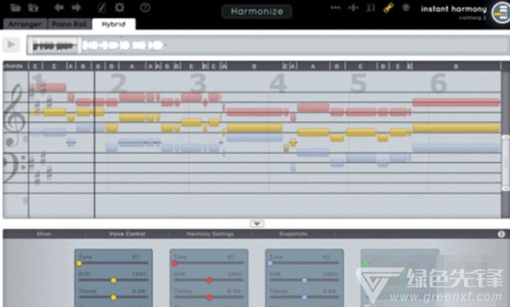This screenshot has height=307, width=510.
Task: Switch to the Piano Roll tab
Action: click(x=69, y=24)
